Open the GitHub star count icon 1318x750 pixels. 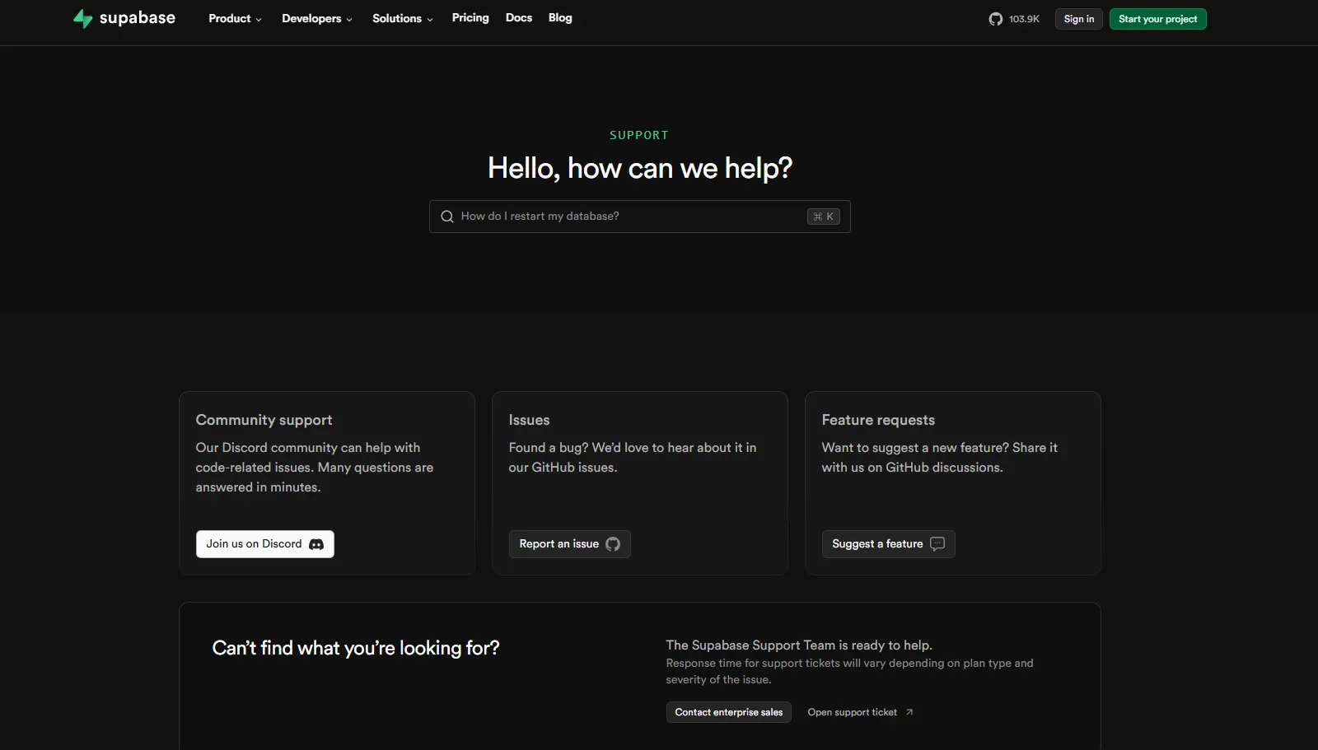pyautogui.click(x=995, y=19)
